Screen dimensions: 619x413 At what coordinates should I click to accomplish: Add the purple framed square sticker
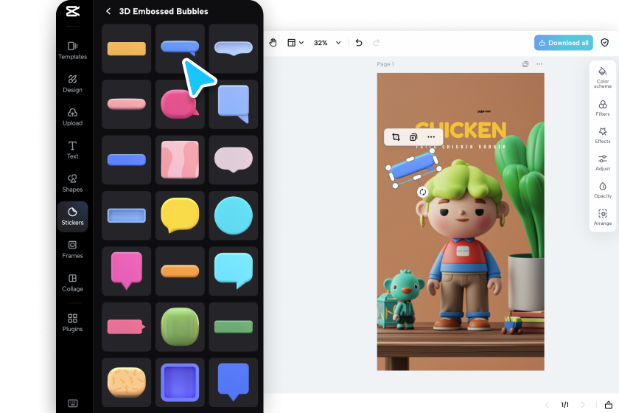[180, 383]
